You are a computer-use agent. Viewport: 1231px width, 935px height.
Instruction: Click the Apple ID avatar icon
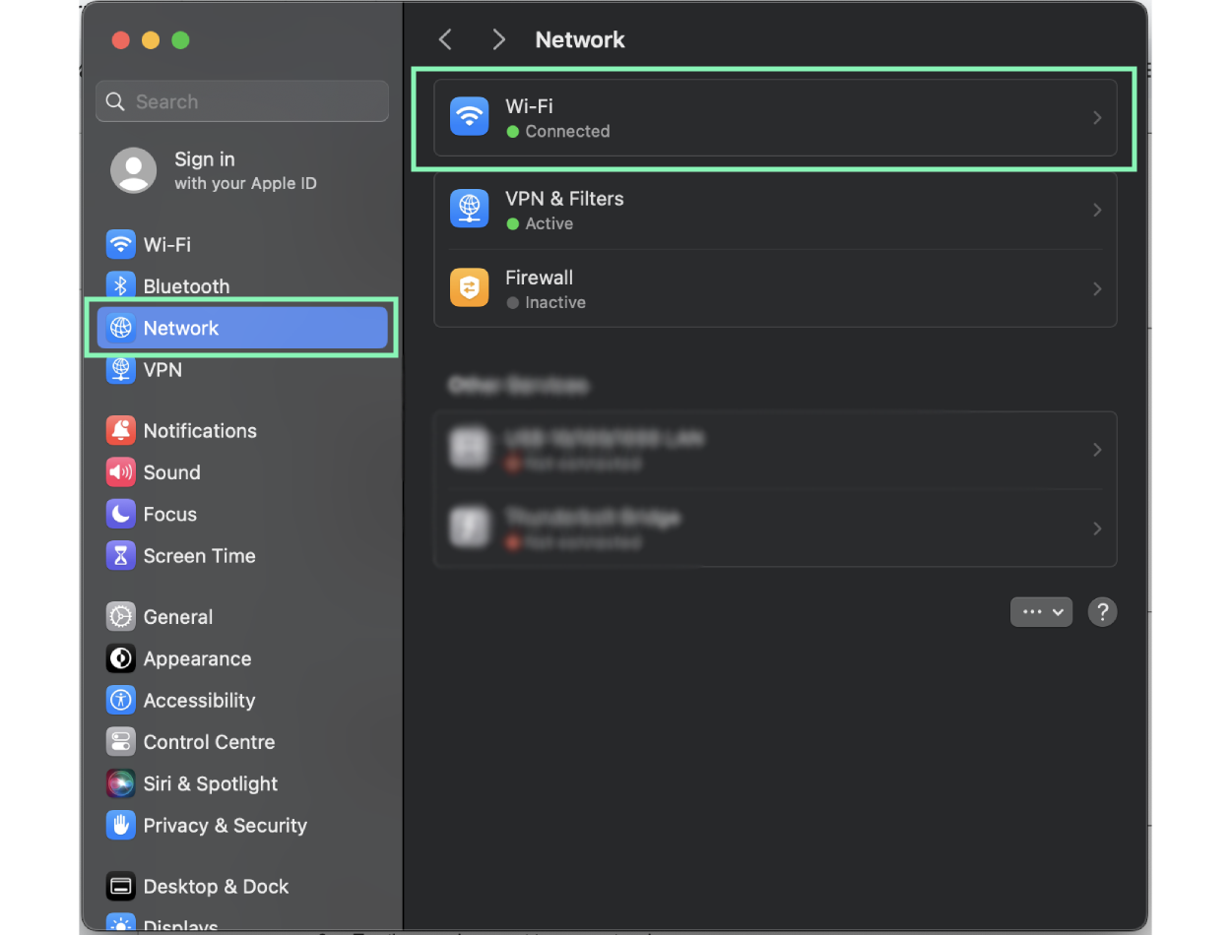pos(134,170)
